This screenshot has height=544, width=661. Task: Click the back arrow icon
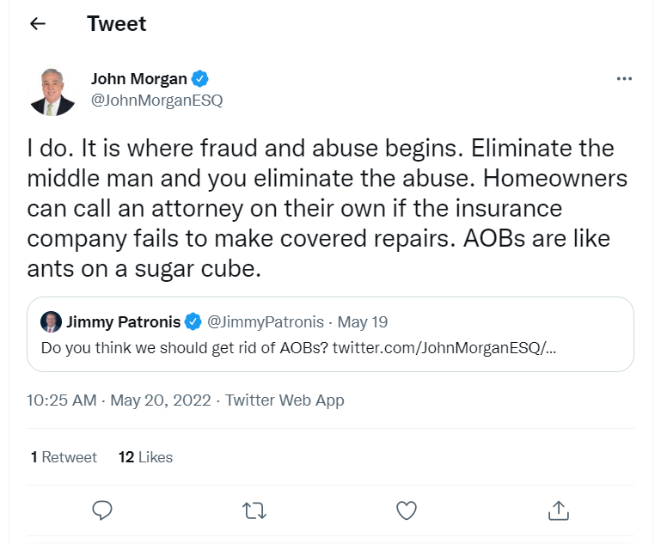(x=37, y=24)
